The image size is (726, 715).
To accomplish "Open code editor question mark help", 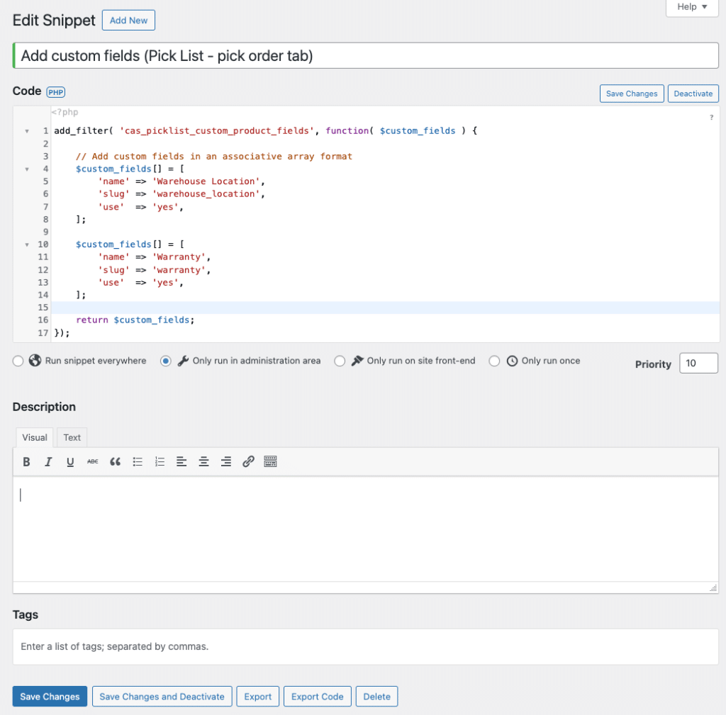I will click(712, 118).
